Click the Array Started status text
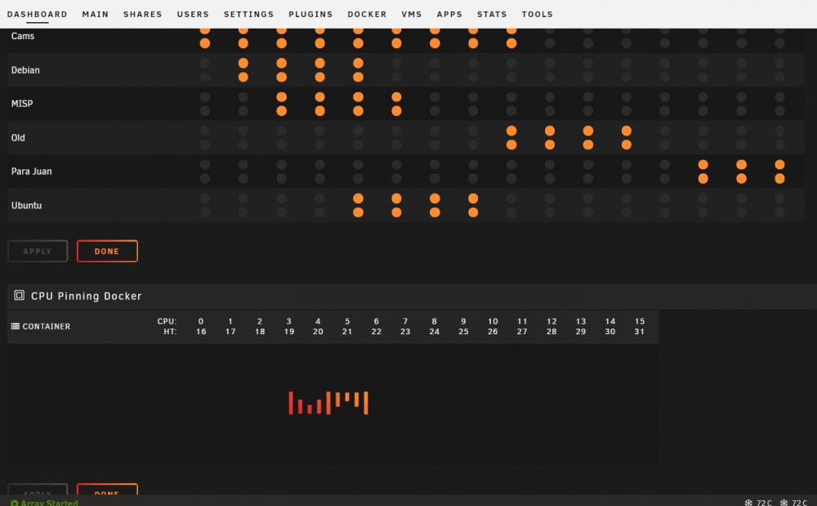 [50, 503]
